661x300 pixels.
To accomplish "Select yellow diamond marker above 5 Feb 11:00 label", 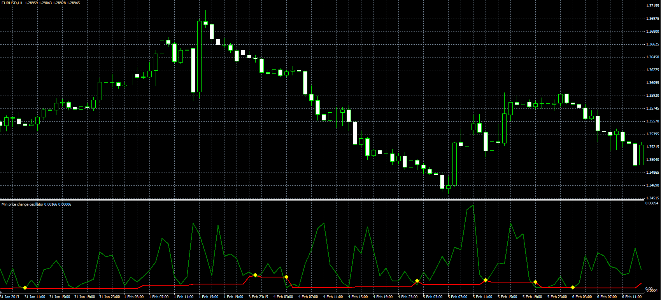I will tap(486, 280).
